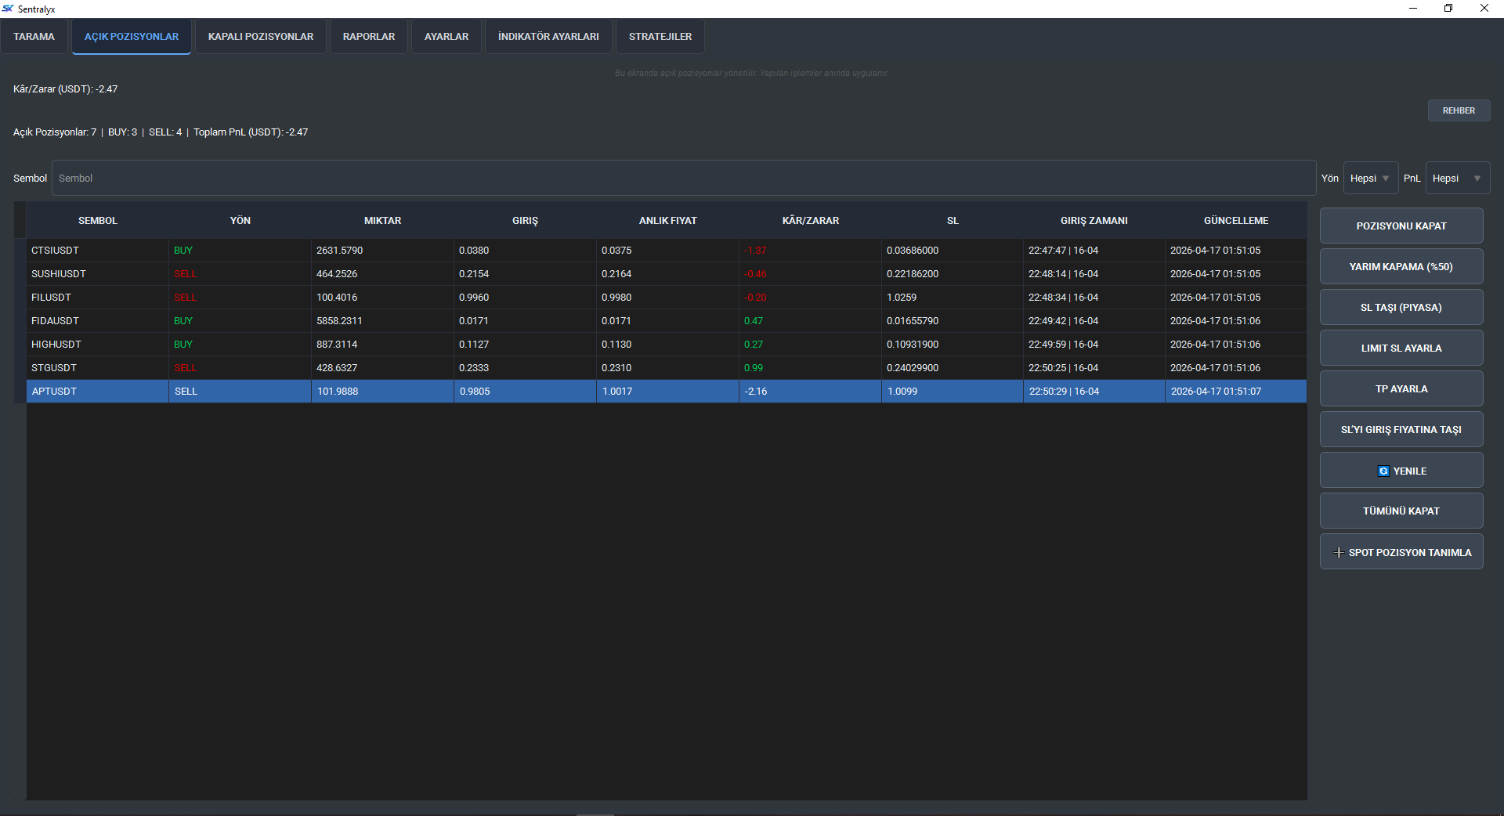The height and width of the screenshot is (816, 1504).
Task: Click the refresh icon on YENİLE button
Action: point(1383,471)
